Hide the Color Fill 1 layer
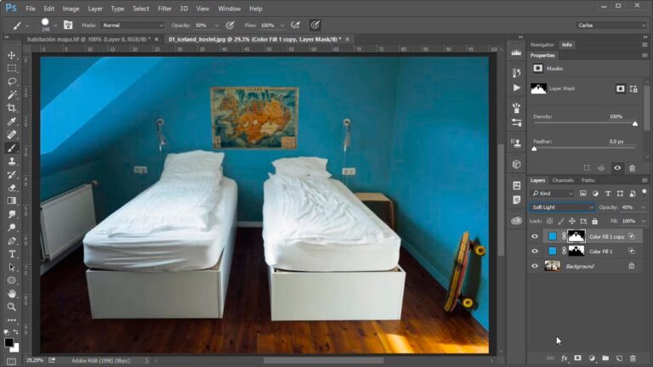 (x=535, y=251)
